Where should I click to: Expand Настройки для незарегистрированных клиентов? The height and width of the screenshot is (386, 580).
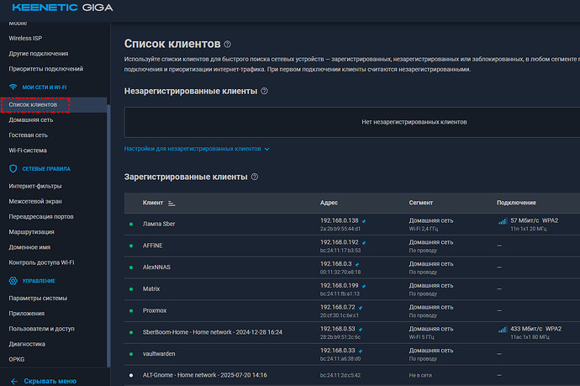(197, 149)
